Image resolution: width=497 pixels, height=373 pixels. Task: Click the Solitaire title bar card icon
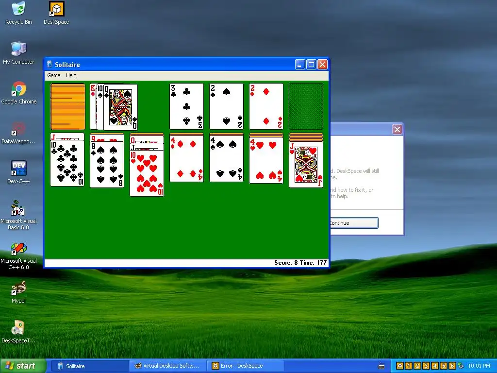50,65
